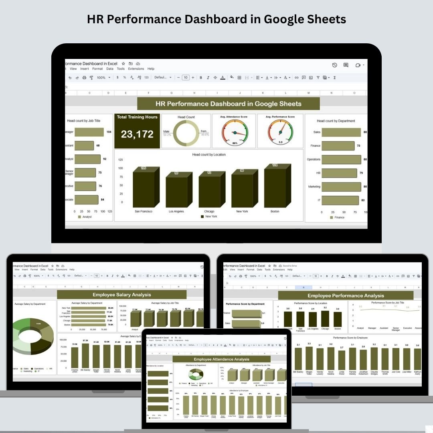Toggle italic in Performance Analysis window toolbar

[x=332, y=276]
